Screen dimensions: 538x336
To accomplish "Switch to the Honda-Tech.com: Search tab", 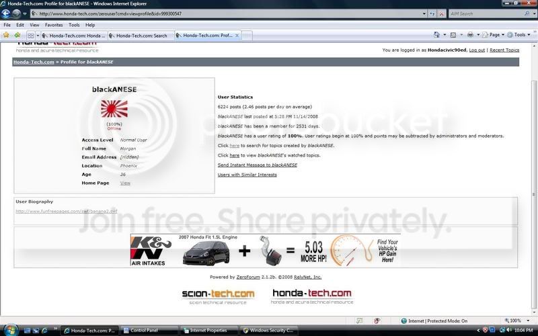I will (x=141, y=36).
